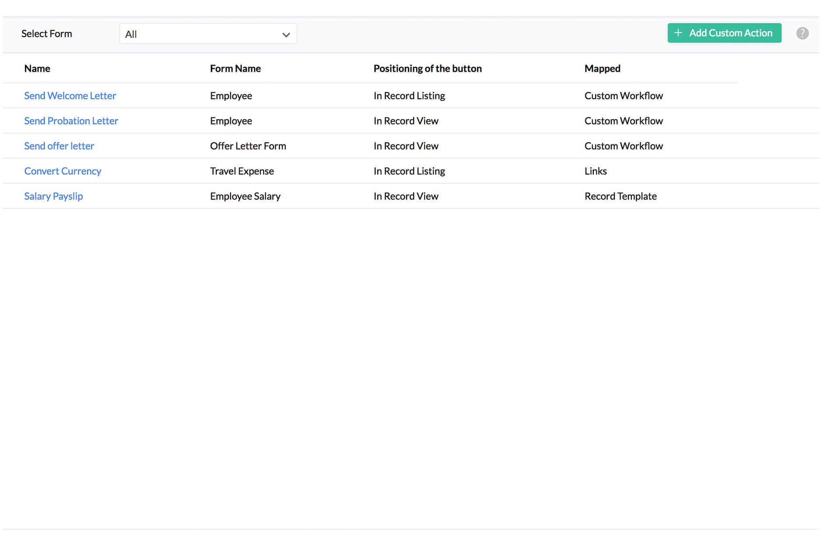This screenshot has height=546, width=822.
Task: Expand the form selection combo box
Action: 208,34
